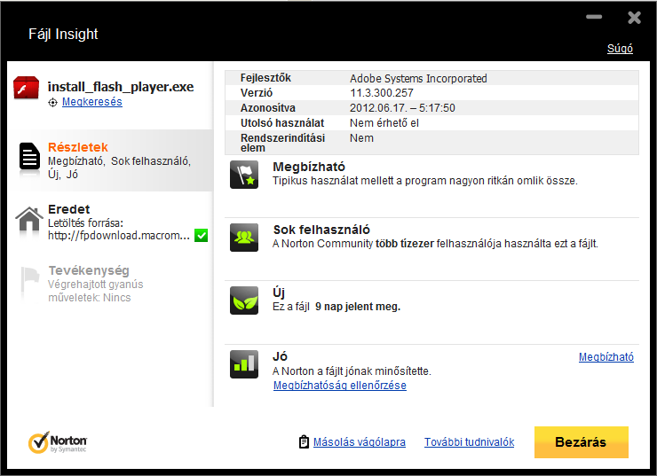657x476 pixels.
Task: Click 'A Norton a fájlt jónak minősítette' text
Action: click(352, 371)
